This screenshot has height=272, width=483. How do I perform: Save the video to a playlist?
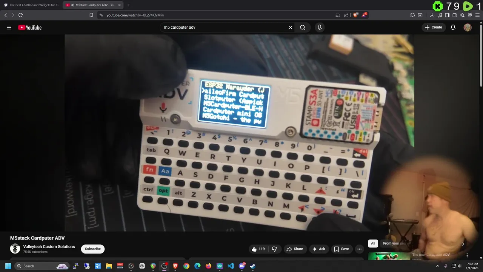point(341,249)
